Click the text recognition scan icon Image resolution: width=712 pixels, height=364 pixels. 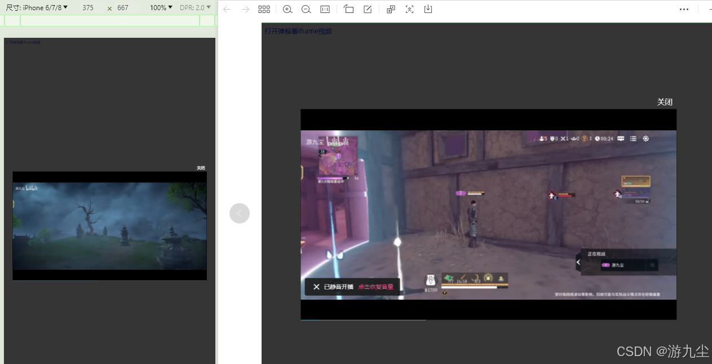pyautogui.click(x=409, y=9)
